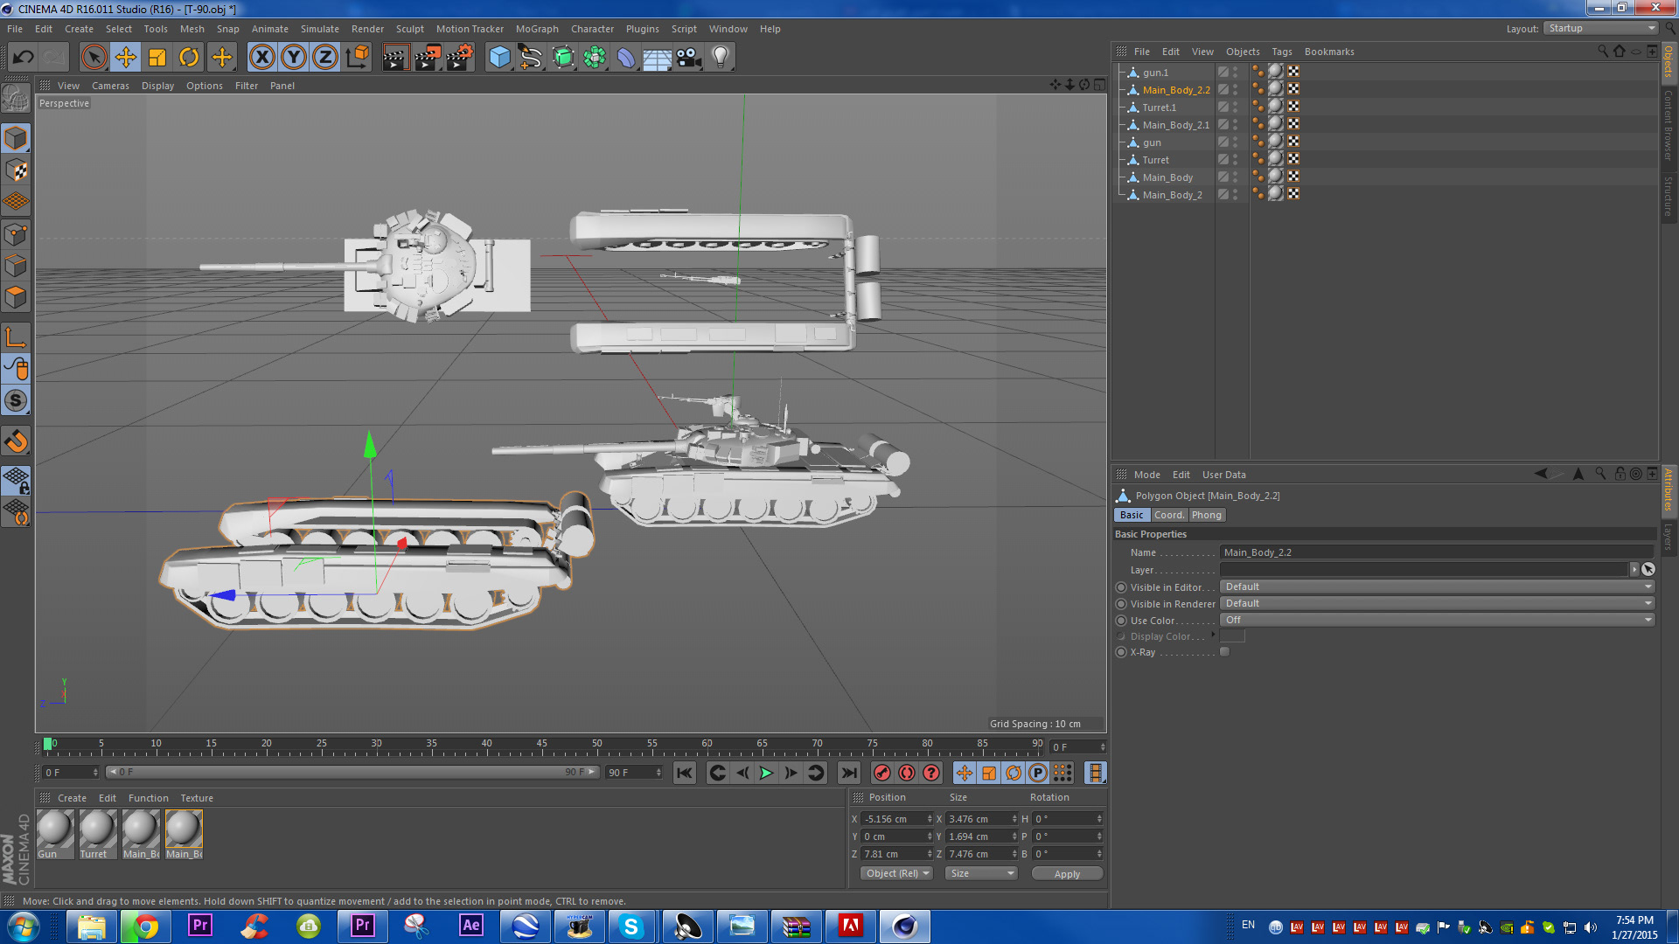Toggle the Visible in Editor animation dot
Image resolution: width=1679 pixels, height=944 pixels.
pyautogui.click(x=1121, y=587)
